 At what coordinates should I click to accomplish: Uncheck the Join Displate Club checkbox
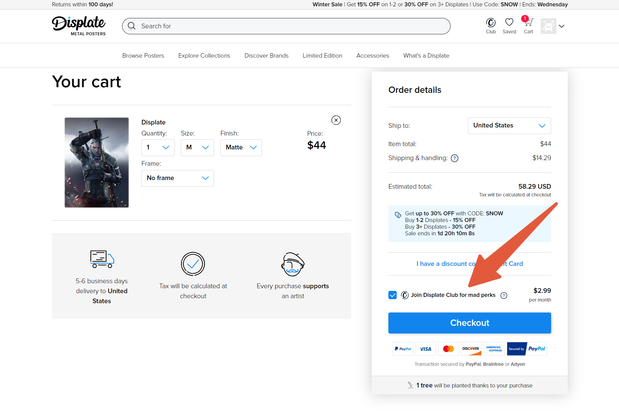393,295
